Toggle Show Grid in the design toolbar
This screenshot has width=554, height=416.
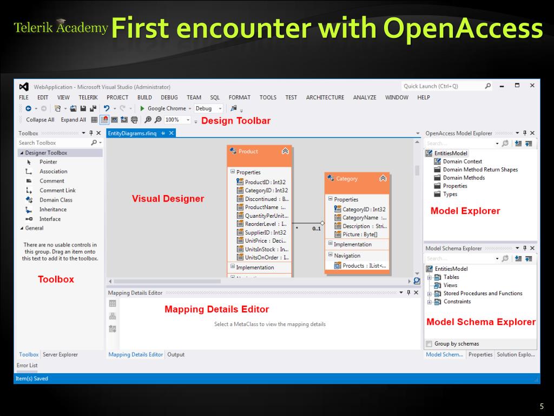pos(94,120)
